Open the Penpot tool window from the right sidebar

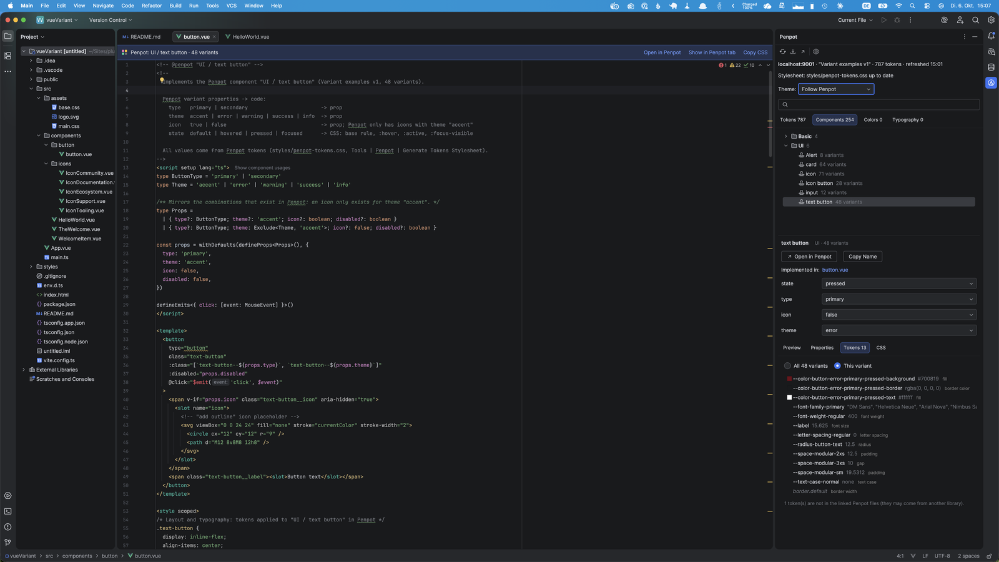[991, 82]
